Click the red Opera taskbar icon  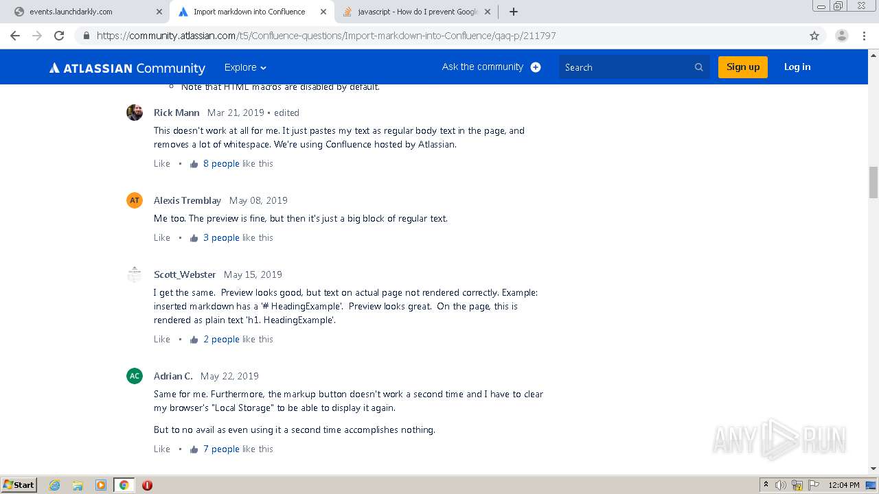pos(147,485)
